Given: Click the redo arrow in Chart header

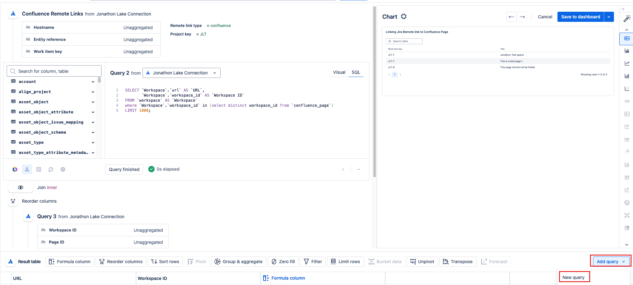Looking at the screenshot, I should click(x=522, y=17).
